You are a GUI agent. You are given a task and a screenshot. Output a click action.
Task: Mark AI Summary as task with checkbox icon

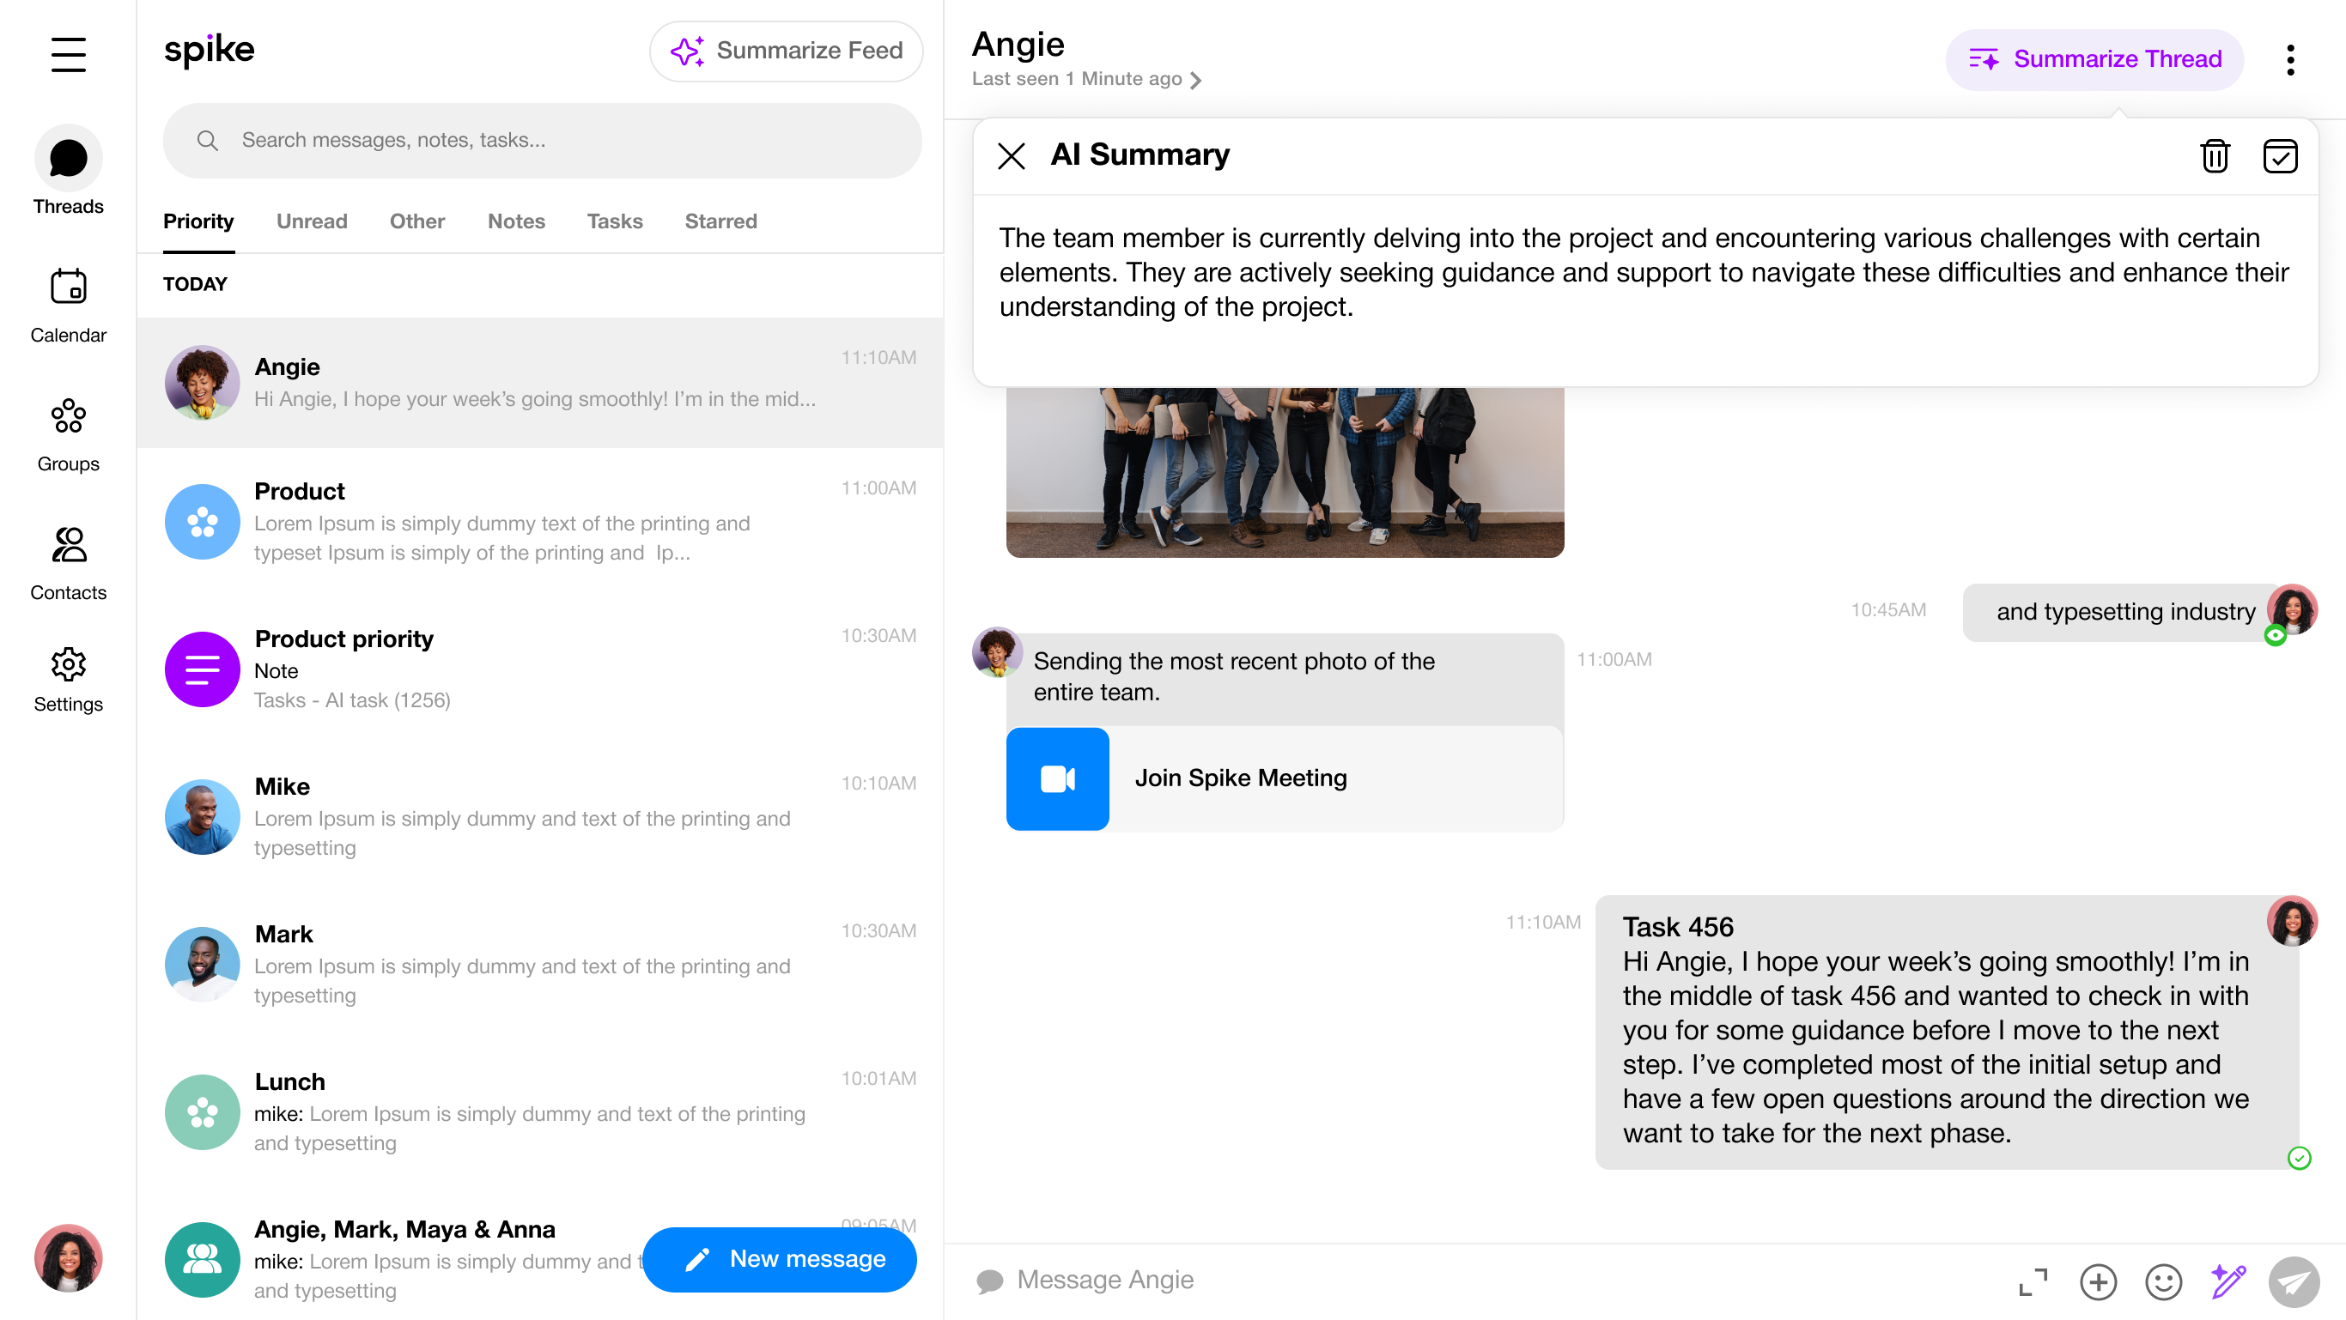(2280, 155)
